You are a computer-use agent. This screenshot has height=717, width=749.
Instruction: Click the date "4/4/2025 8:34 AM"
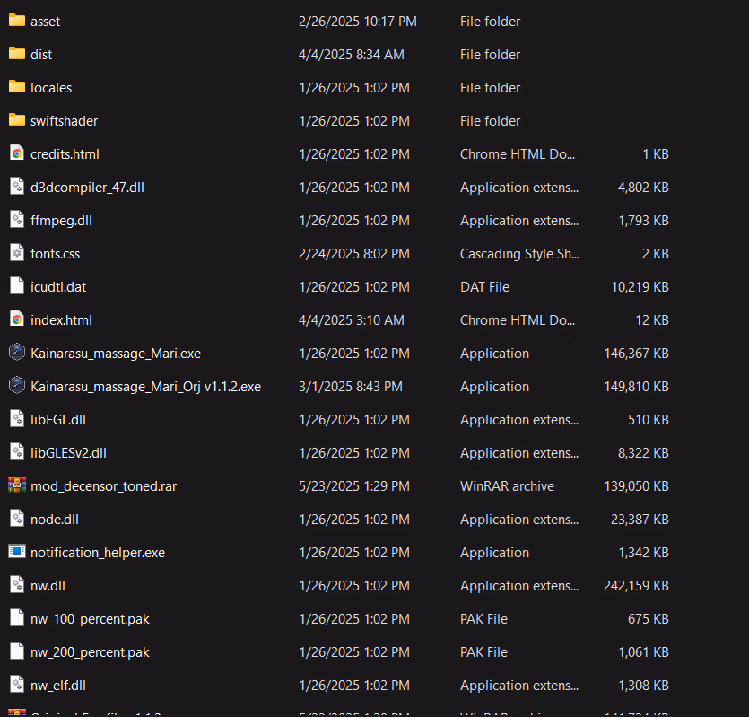pos(351,55)
